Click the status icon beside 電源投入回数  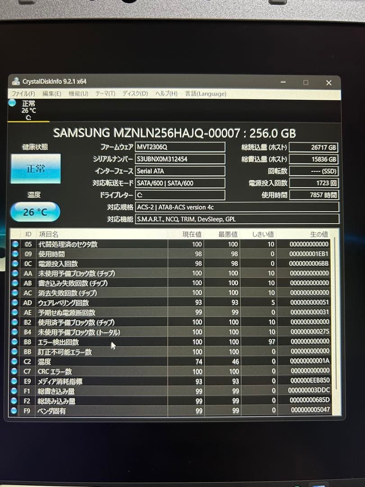pos(15,263)
